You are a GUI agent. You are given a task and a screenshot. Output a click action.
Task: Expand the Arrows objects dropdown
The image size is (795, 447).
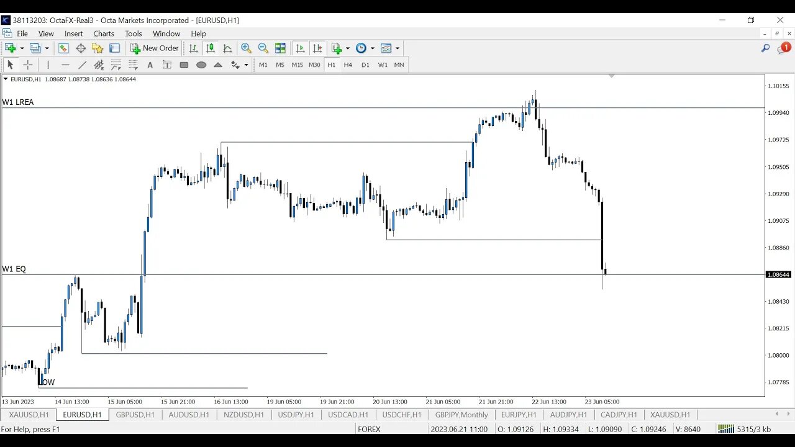[x=246, y=65]
